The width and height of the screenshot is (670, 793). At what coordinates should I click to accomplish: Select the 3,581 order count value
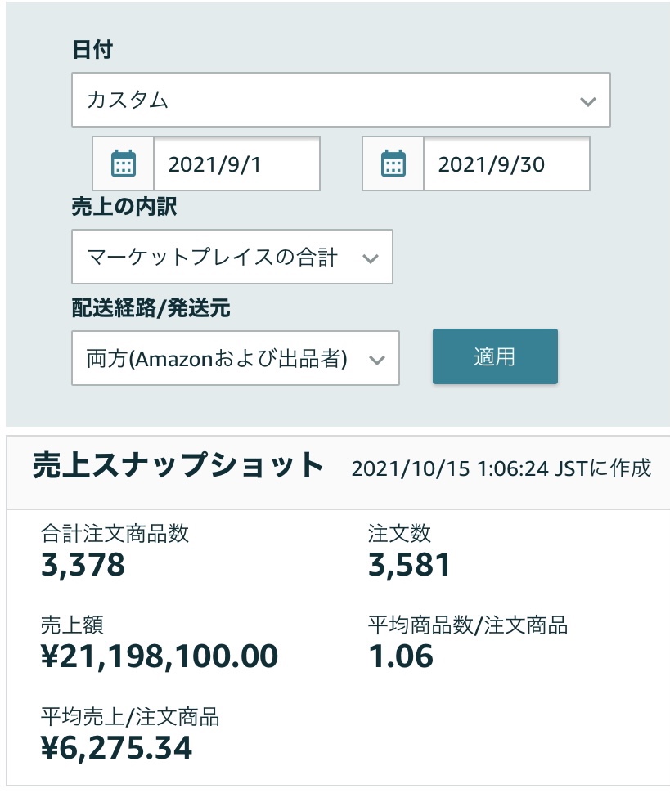409,564
